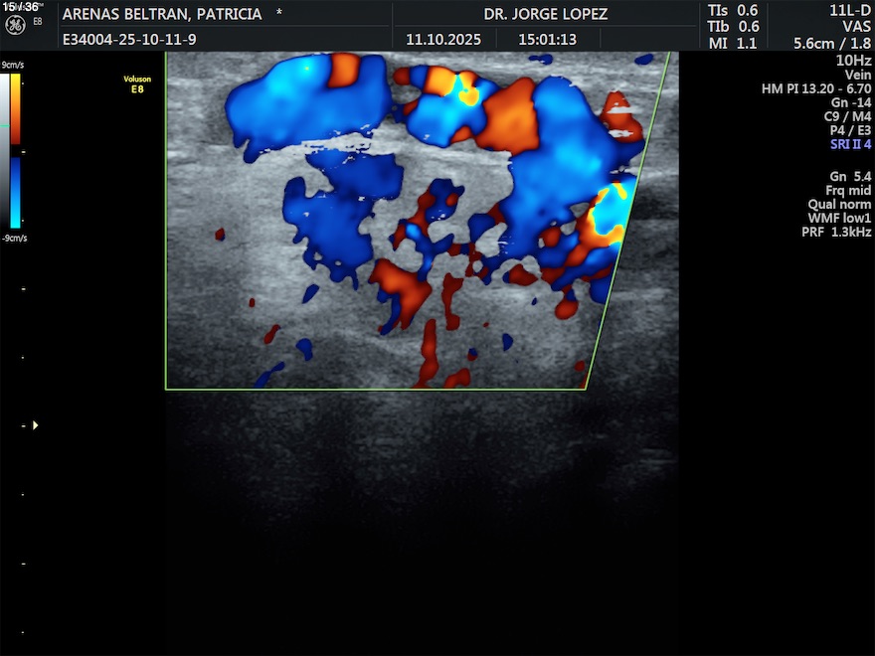Click the exam ID E34004-25-10-11-9
875x656 pixels.
coord(129,40)
